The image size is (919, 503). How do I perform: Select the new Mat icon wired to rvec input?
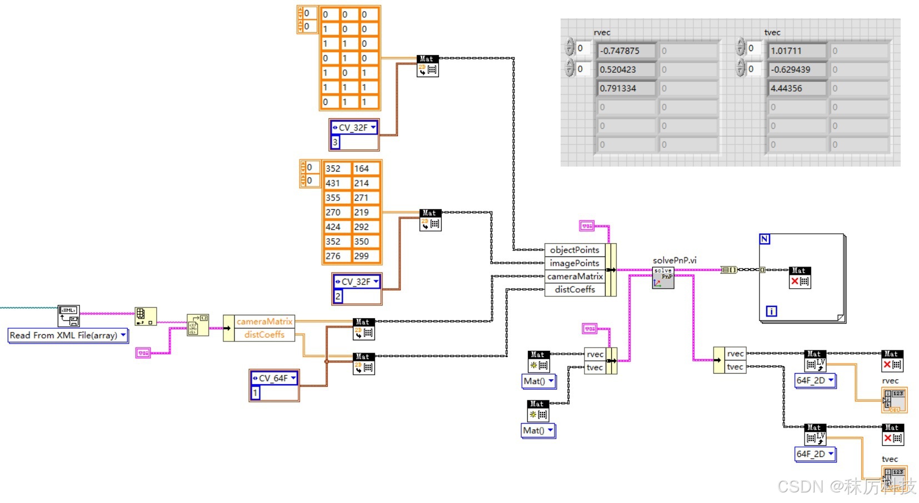click(x=538, y=361)
